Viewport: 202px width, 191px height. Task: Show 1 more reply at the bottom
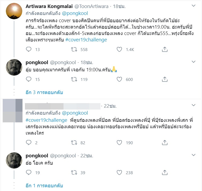click(x=44, y=186)
